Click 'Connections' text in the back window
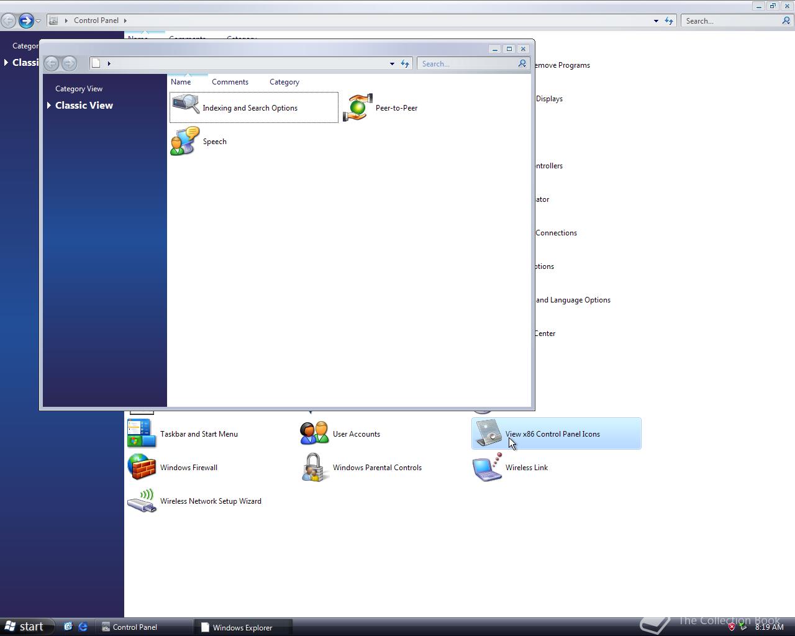 click(556, 233)
